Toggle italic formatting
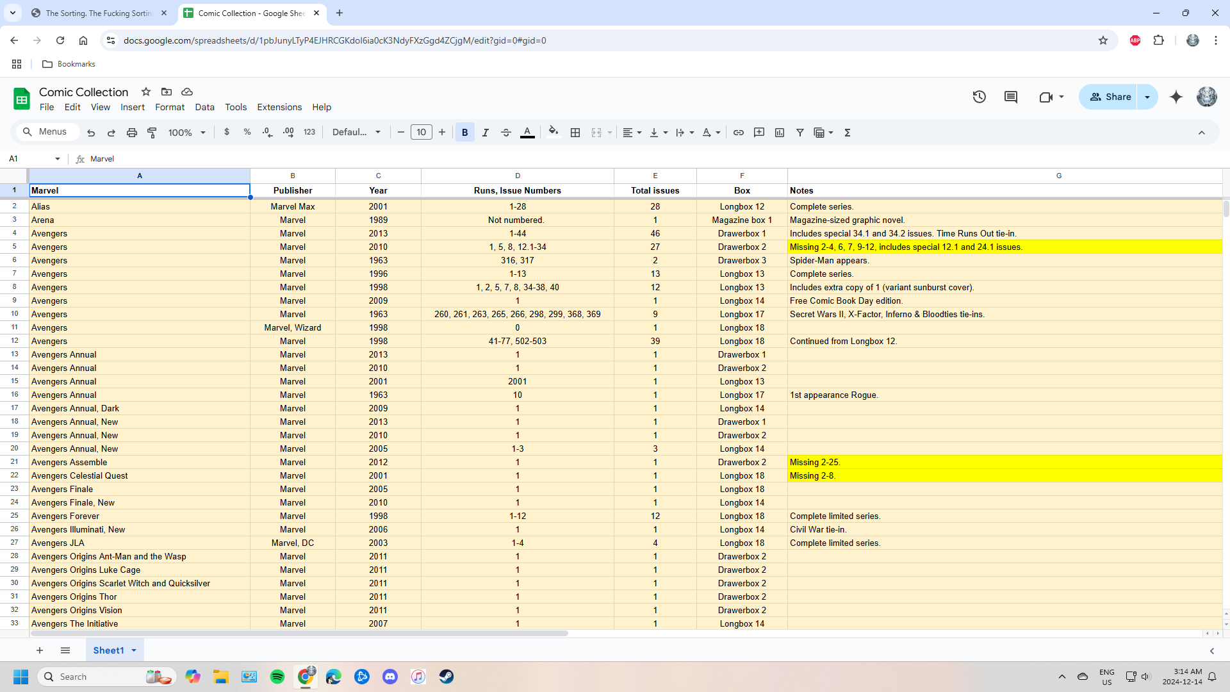This screenshot has height=692, width=1230. tap(486, 133)
